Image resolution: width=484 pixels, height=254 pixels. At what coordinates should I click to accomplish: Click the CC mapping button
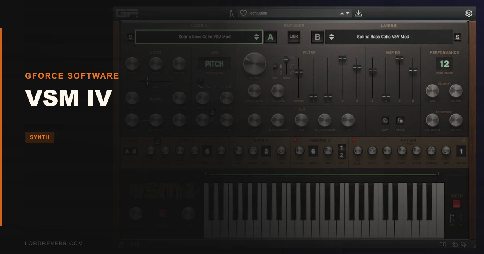click(x=442, y=244)
